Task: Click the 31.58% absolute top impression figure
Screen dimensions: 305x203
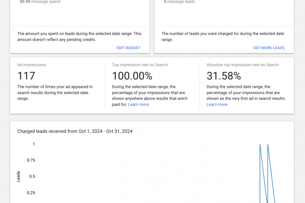Action: point(224,76)
